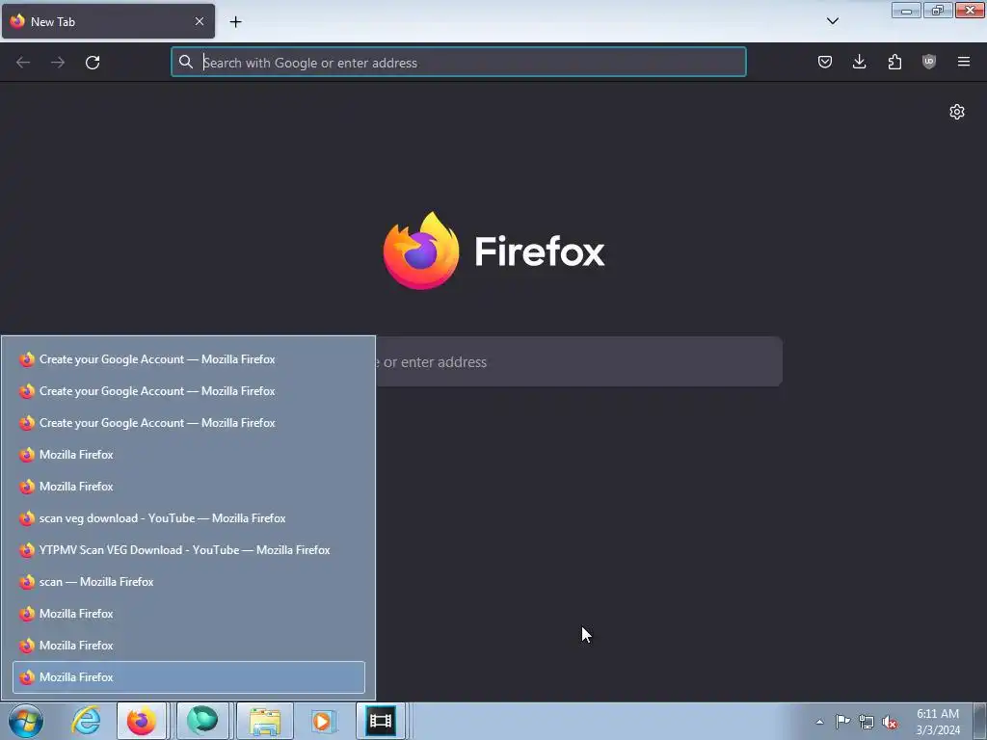This screenshot has height=740, width=987.
Task: Expand the List all tabs chevron
Action: pyautogui.click(x=833, y=21)
